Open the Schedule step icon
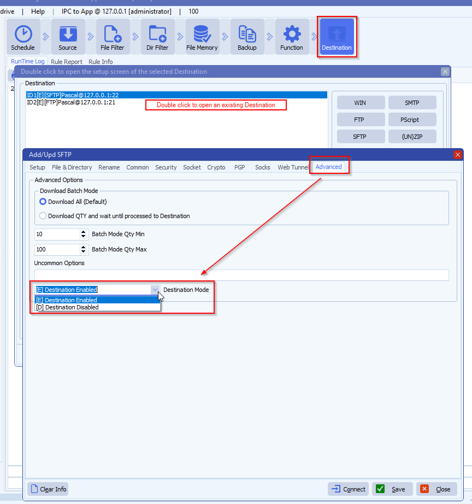Viewport: 472px width, 504px height. (23, 37)
